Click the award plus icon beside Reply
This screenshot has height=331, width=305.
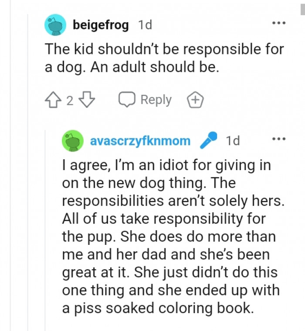196,100
